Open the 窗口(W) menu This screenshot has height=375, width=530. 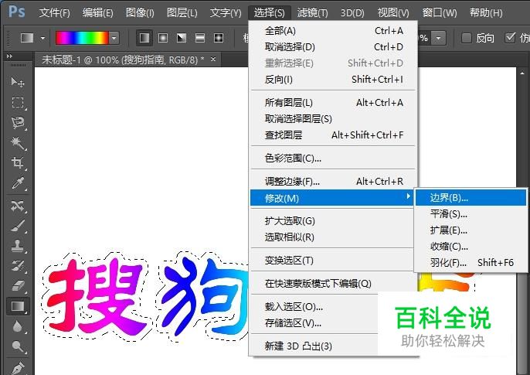point(440,13)
